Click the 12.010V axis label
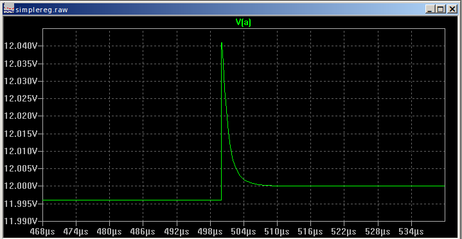 (20, 151)
